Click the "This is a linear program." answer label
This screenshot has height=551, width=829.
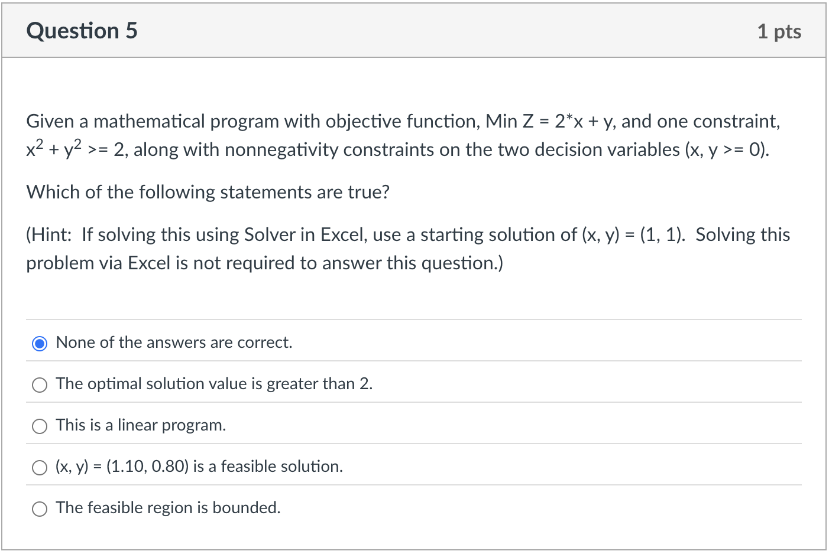pyautogui.click(x=141, y=425)
